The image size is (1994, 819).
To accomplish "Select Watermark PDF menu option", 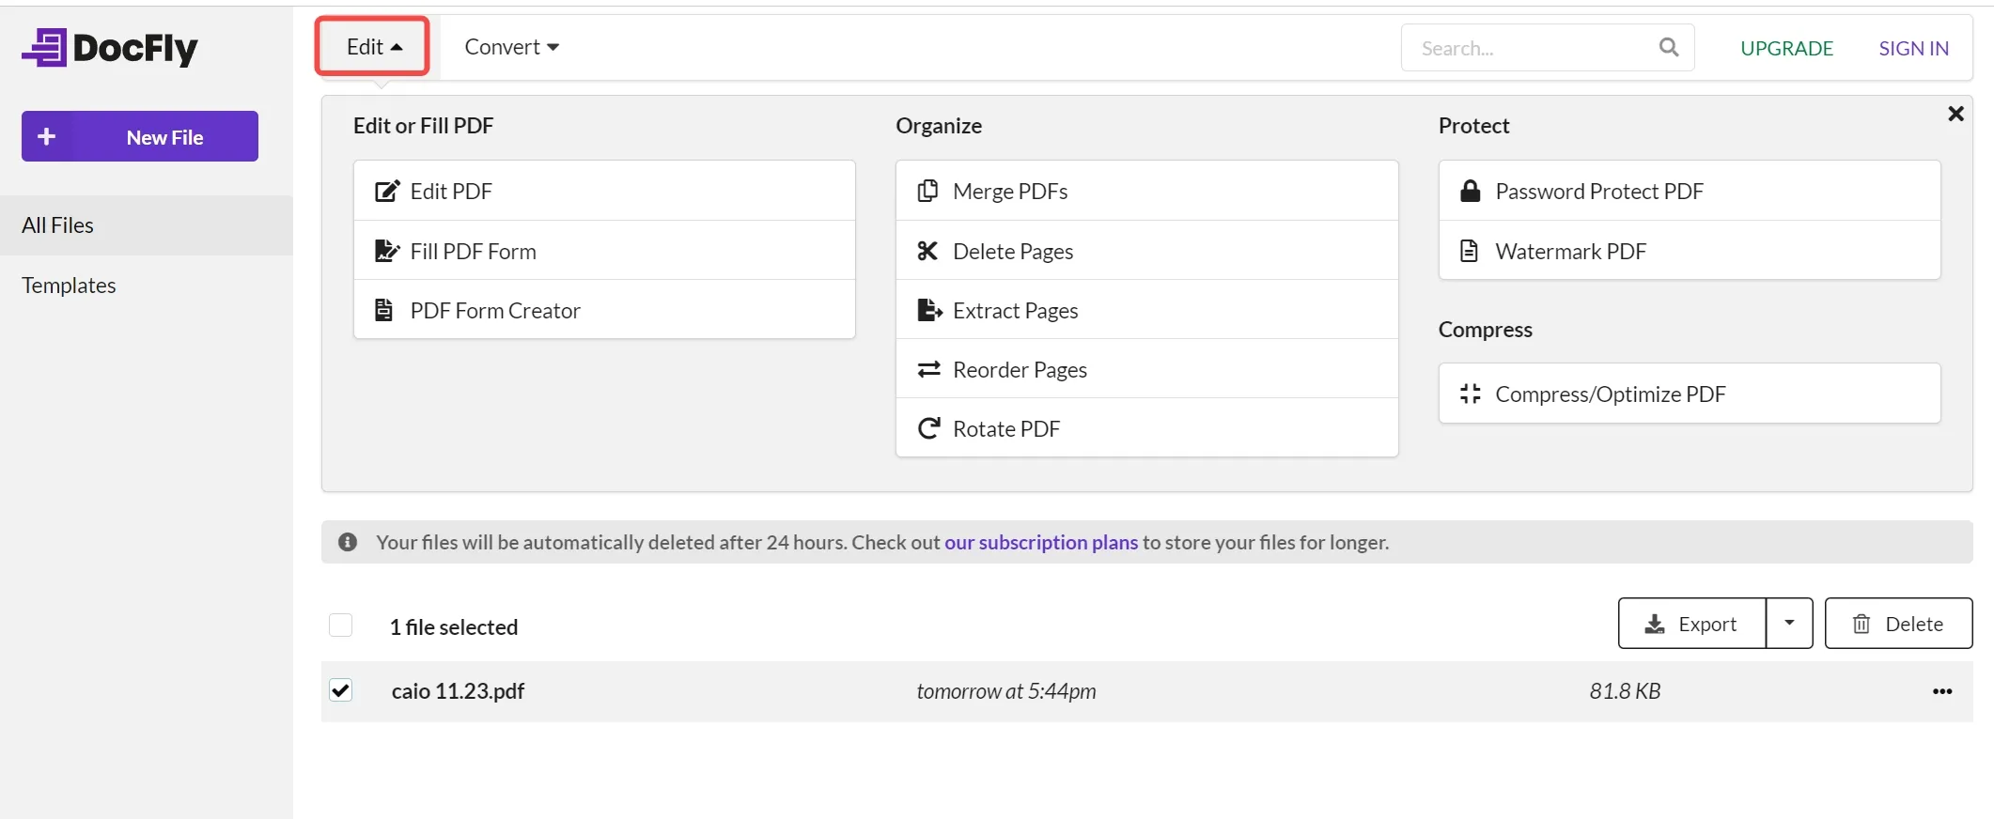I will point(1570,252).
